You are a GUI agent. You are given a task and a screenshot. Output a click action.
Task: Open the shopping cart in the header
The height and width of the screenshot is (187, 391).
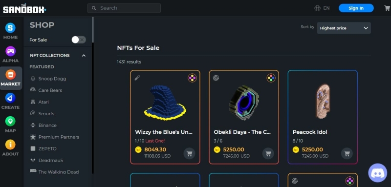coord(387,8)
